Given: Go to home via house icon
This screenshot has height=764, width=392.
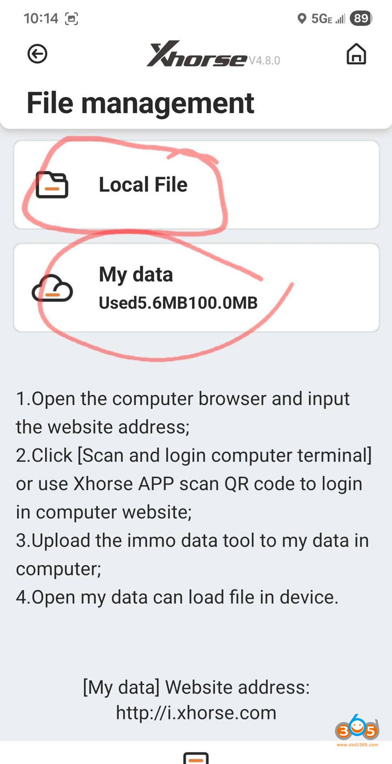Looking at the screenshot, I should [356, 54].
